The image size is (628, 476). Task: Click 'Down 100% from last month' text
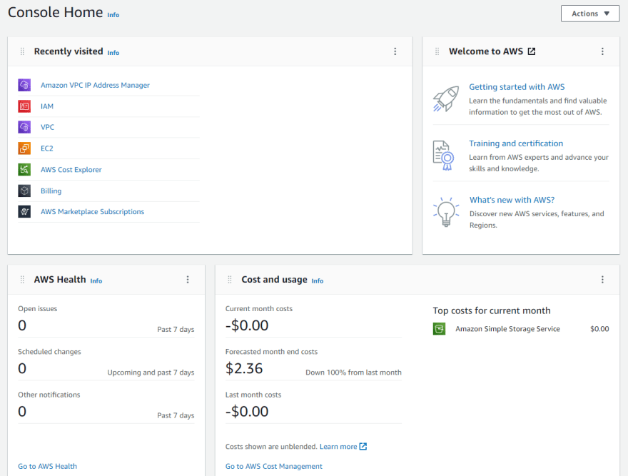(x=353, y=373)
